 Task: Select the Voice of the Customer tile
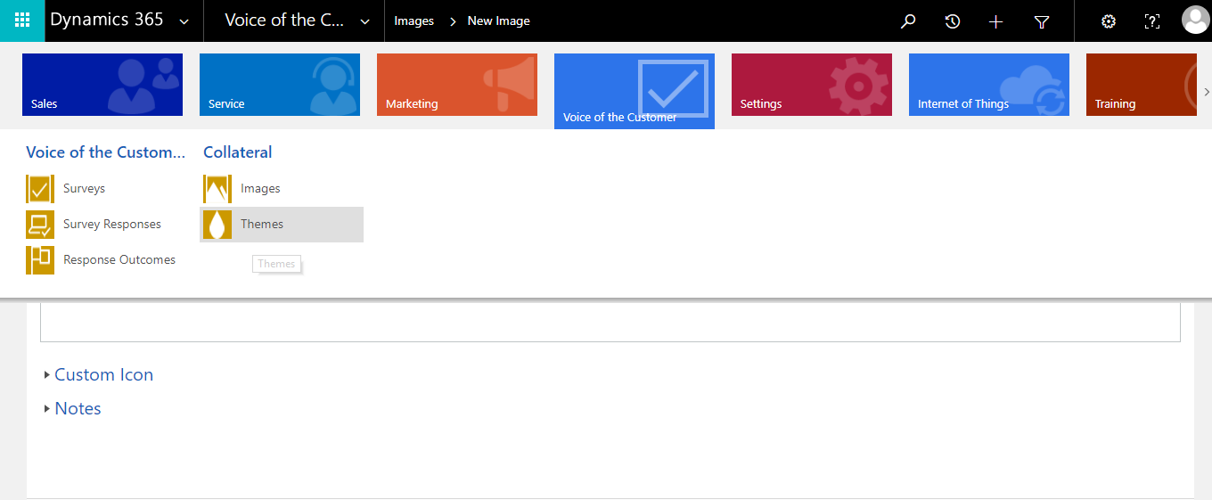tap(635, 91)
